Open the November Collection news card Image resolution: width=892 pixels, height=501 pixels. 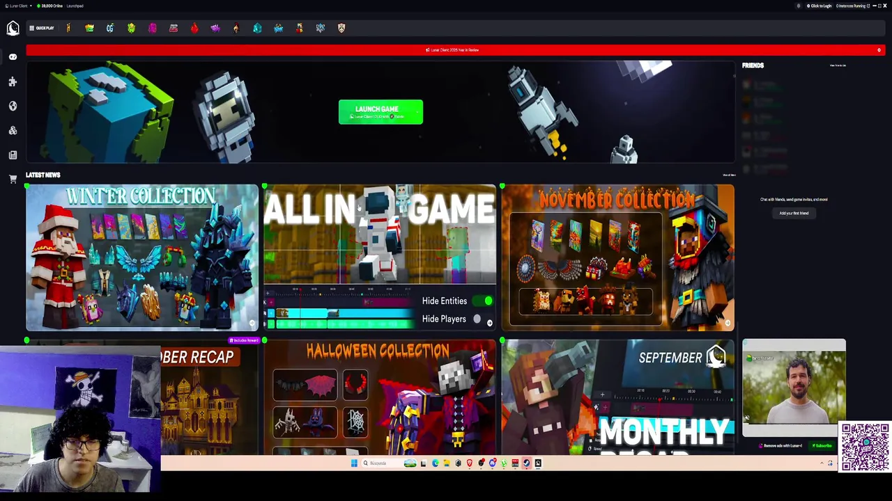click(x=617, y=257)
